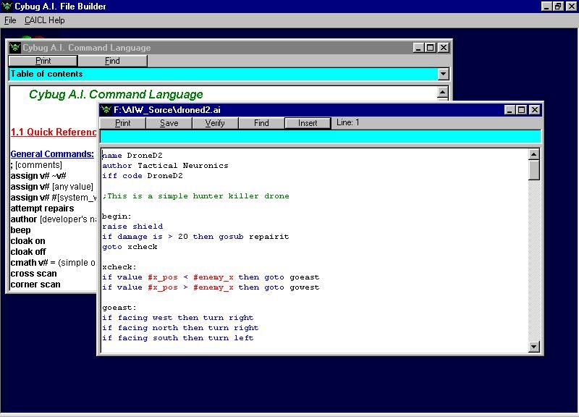Viewport: 579px width, 417px height.
Task: Click the Cybug icon in main title bar
Action: click(7, 7)
